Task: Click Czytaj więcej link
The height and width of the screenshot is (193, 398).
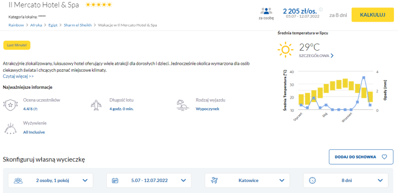Action: 18,76
